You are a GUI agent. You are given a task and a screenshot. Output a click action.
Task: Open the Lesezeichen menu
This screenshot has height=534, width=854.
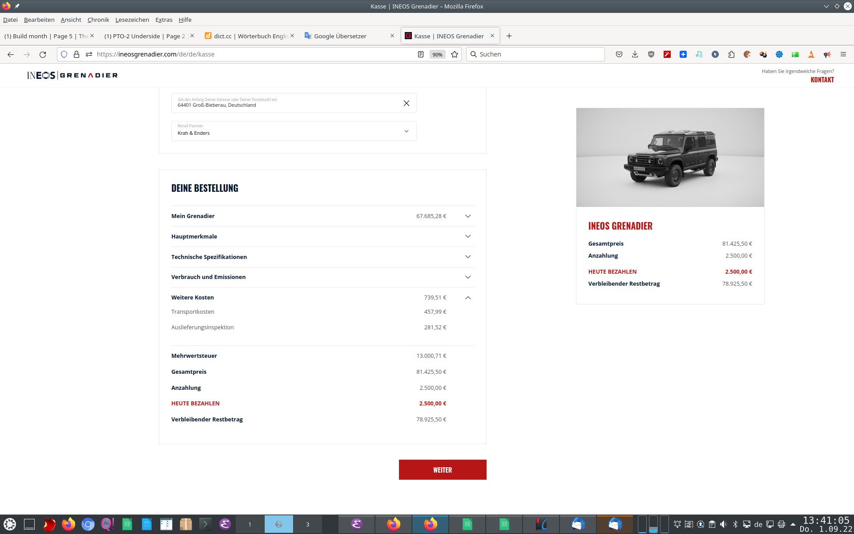(132, 20)
